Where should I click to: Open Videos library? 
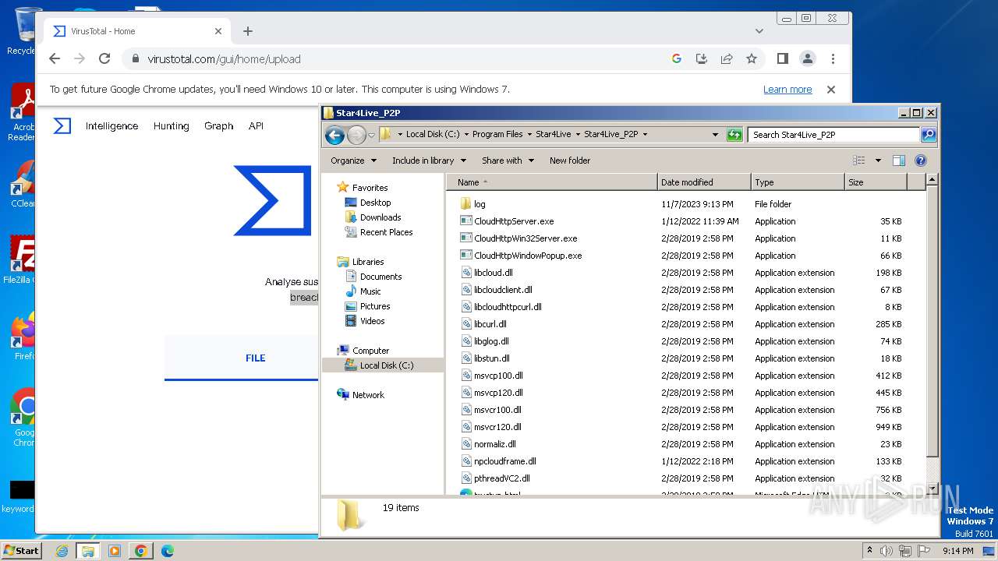click(x=372, y=321)
